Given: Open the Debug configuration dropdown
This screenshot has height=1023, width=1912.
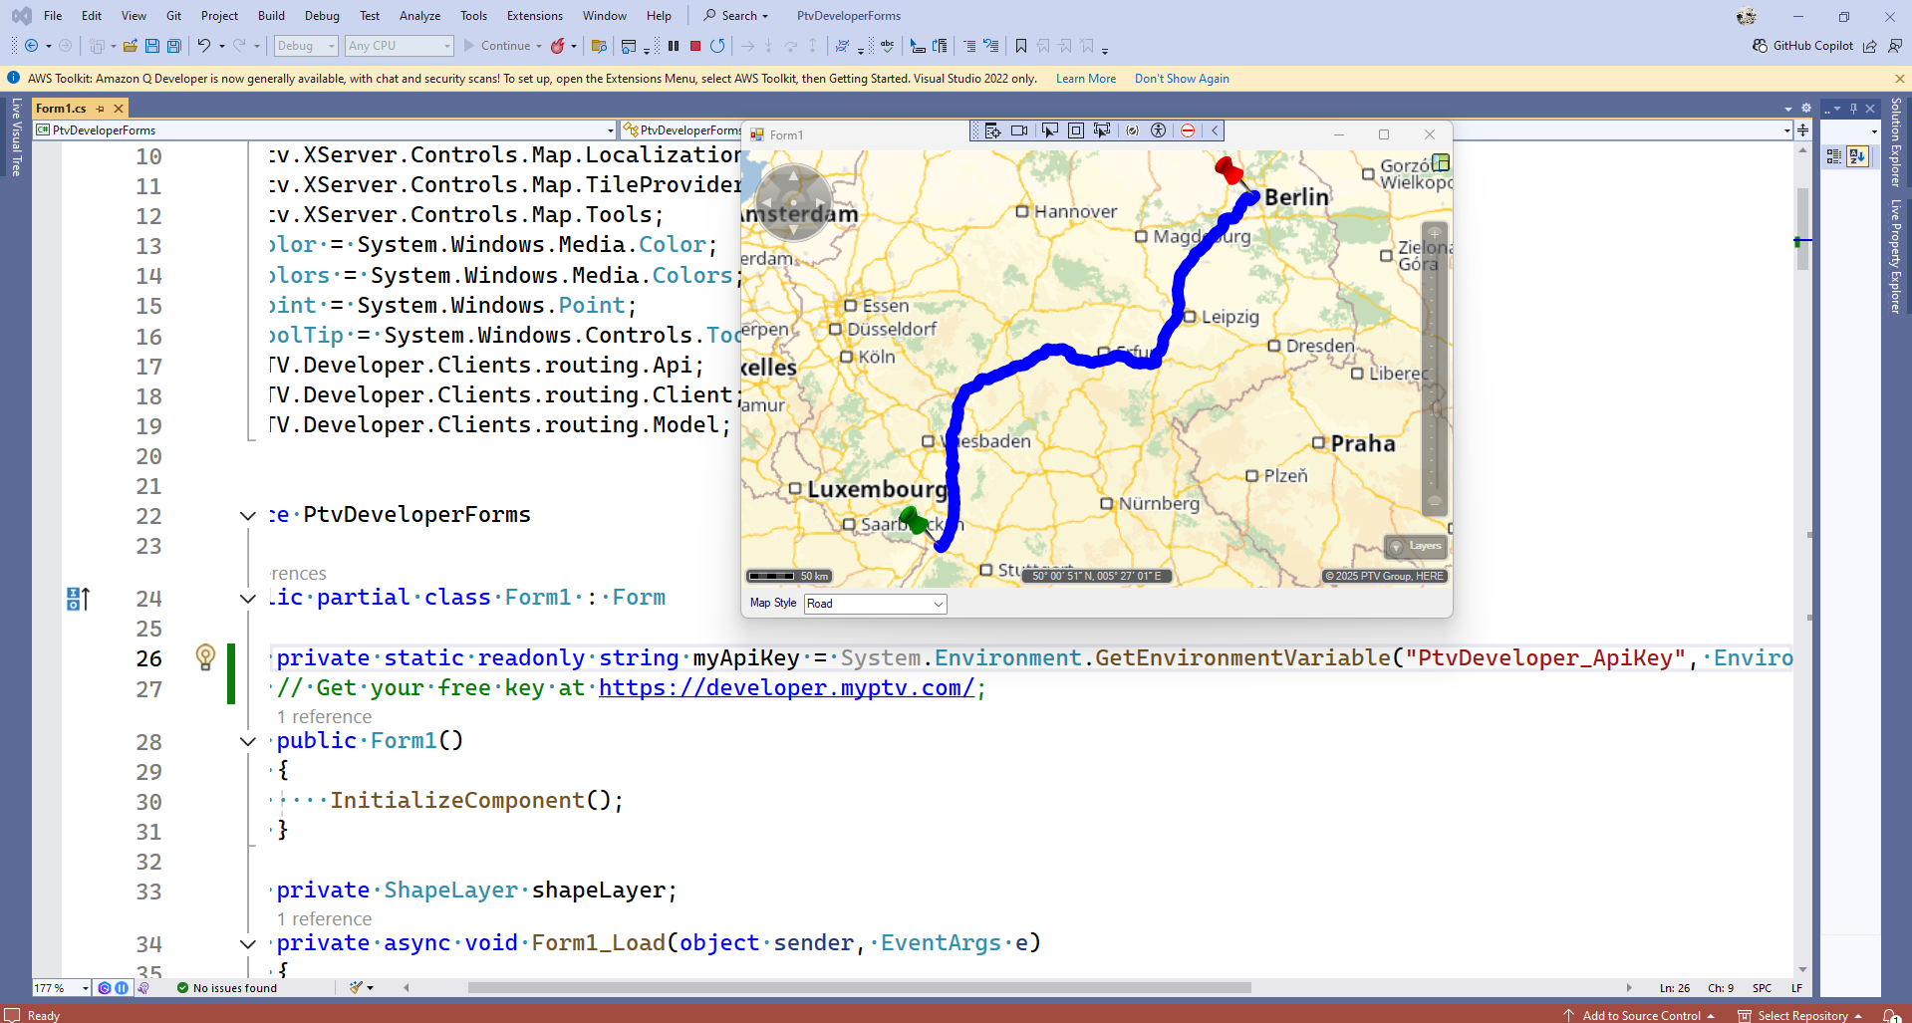Looking at the screenshot, I should coord(306,46).
